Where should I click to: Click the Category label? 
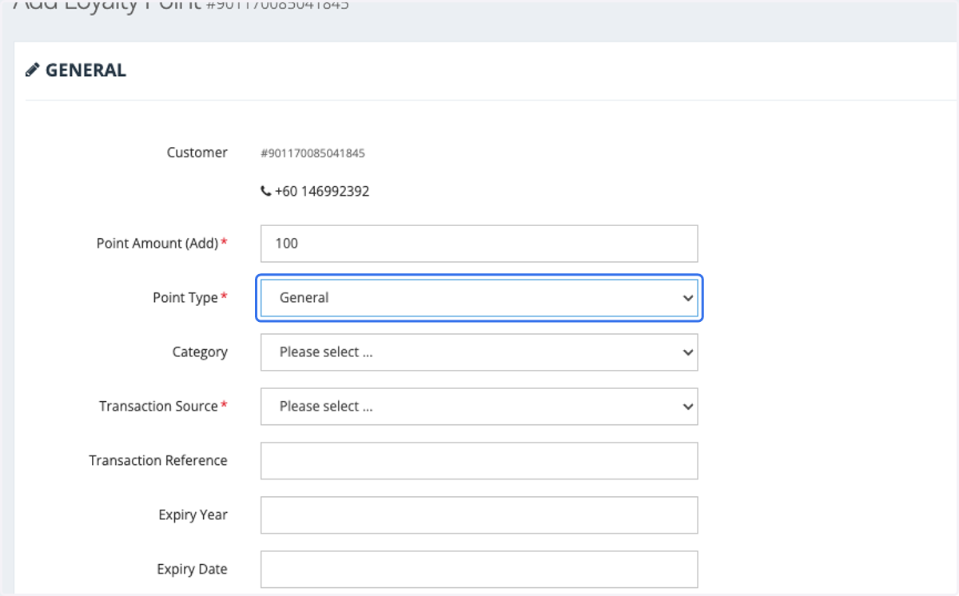point(200,352)
